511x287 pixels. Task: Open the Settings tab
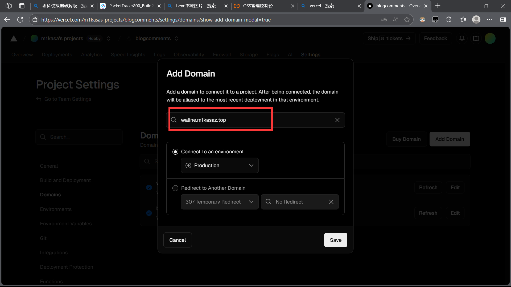[311, 54]
